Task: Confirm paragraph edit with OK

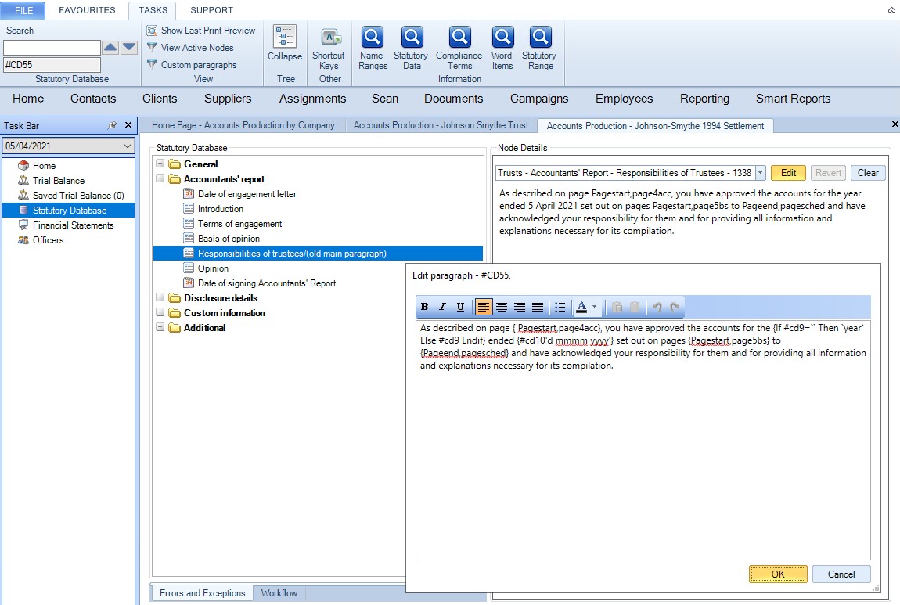Action: click(778, 574)
